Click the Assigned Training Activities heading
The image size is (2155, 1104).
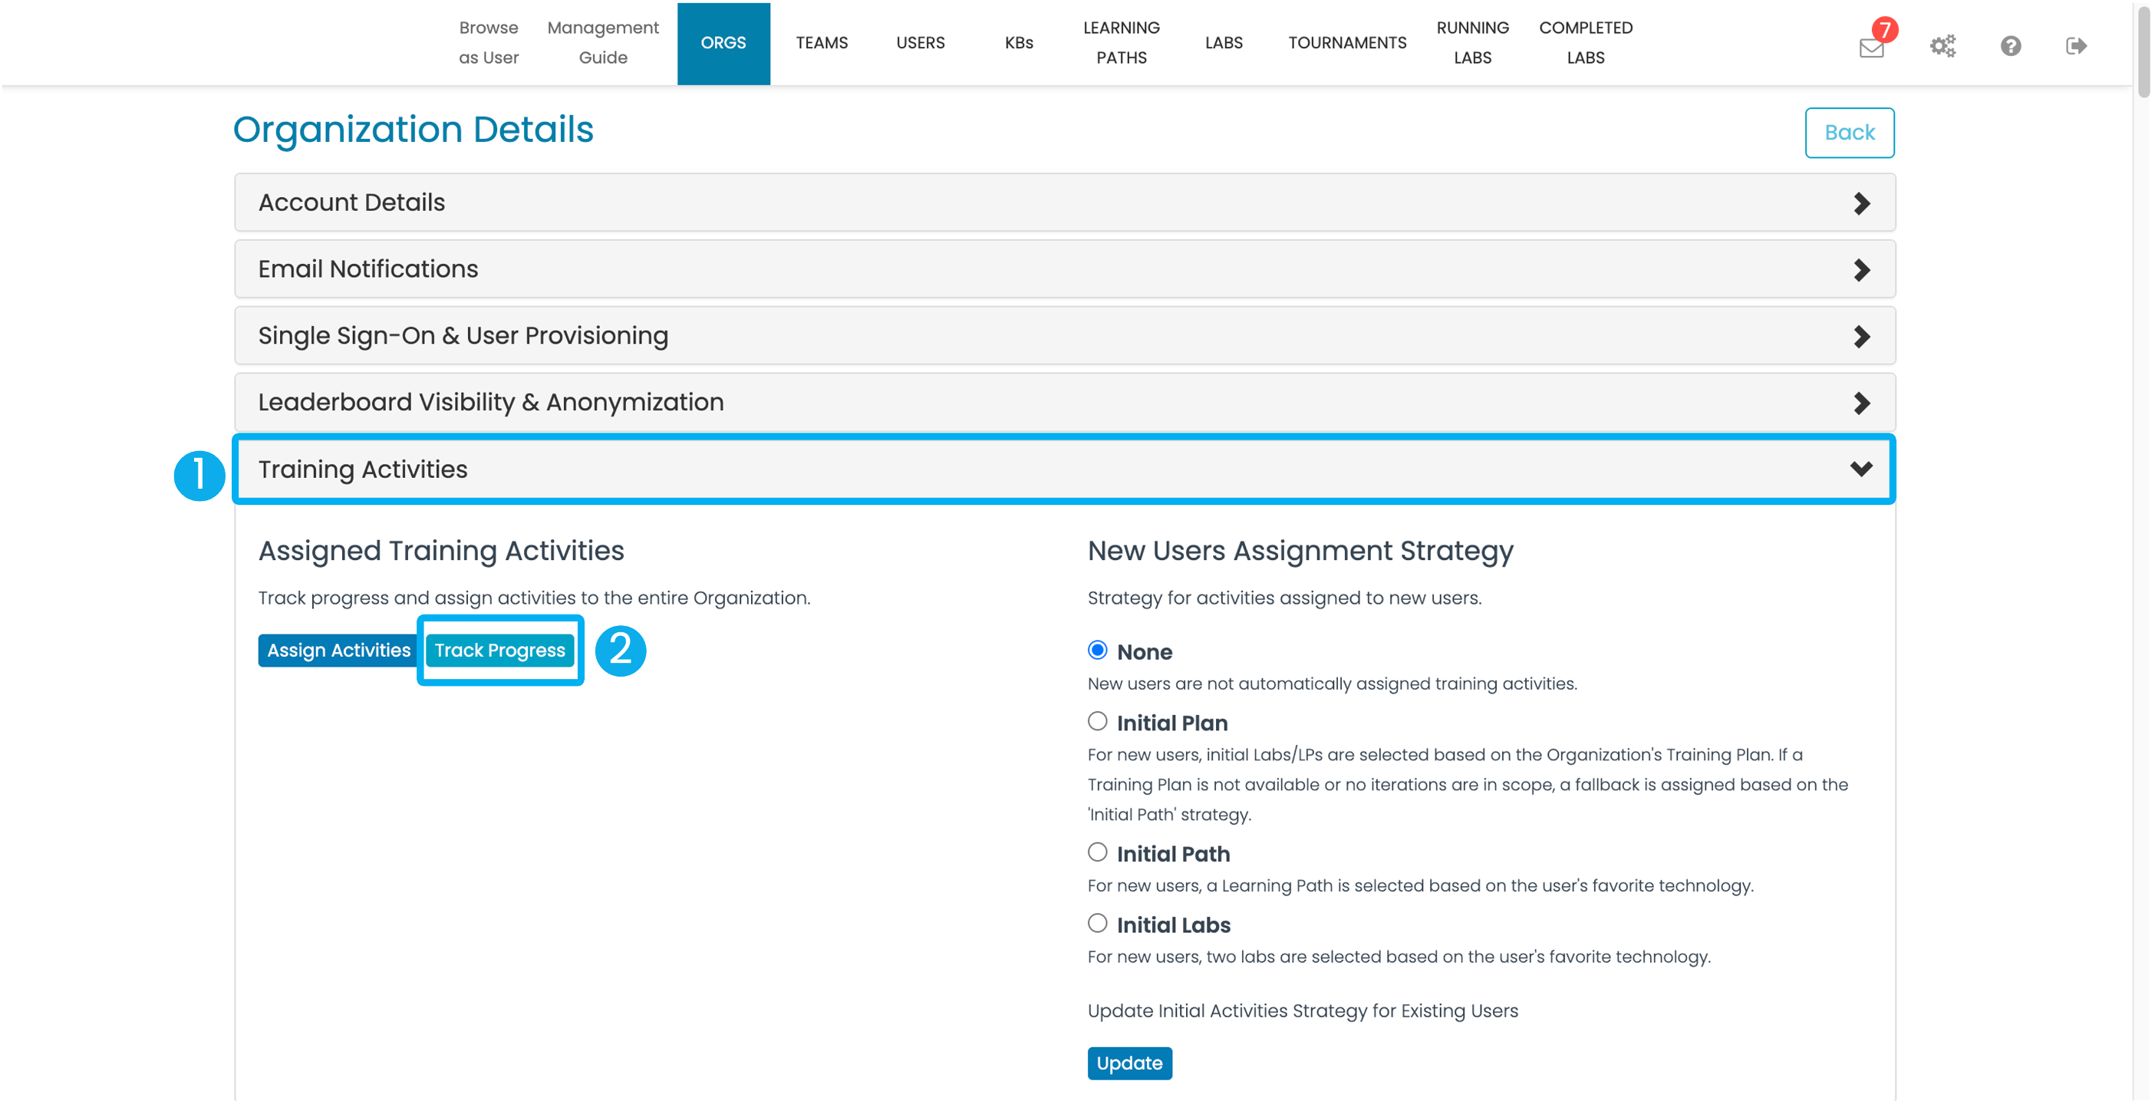[441, 550]
